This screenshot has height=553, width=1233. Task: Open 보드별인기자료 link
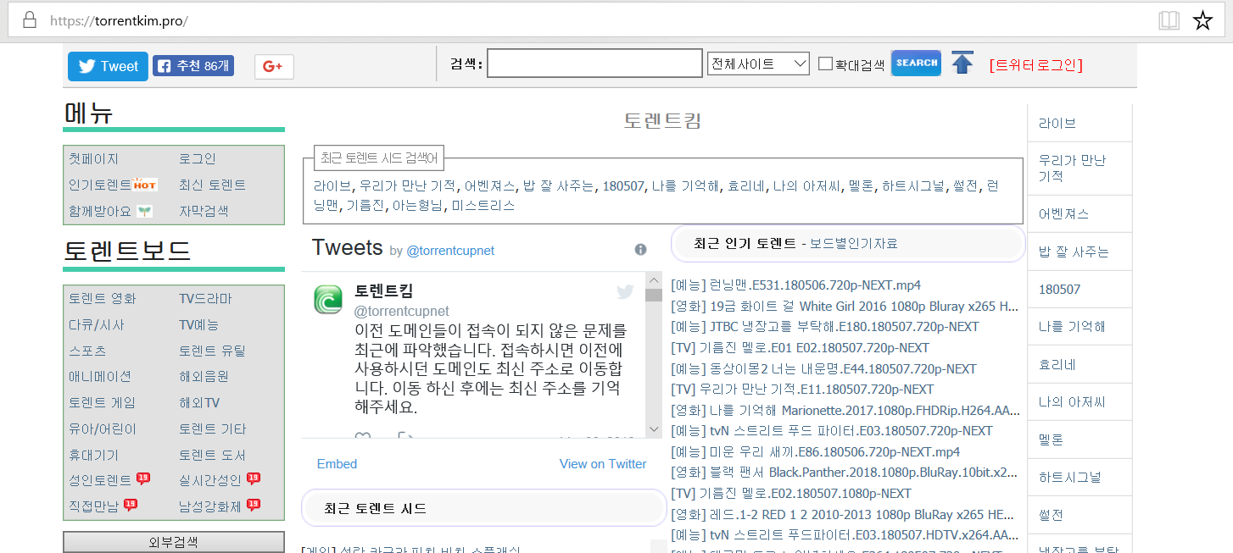pyautogui.click(x=853, y=244)
